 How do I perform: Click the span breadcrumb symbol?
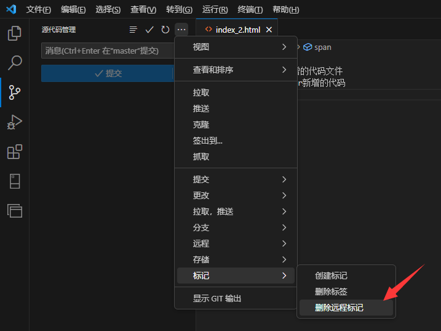[x=317, y=47]
